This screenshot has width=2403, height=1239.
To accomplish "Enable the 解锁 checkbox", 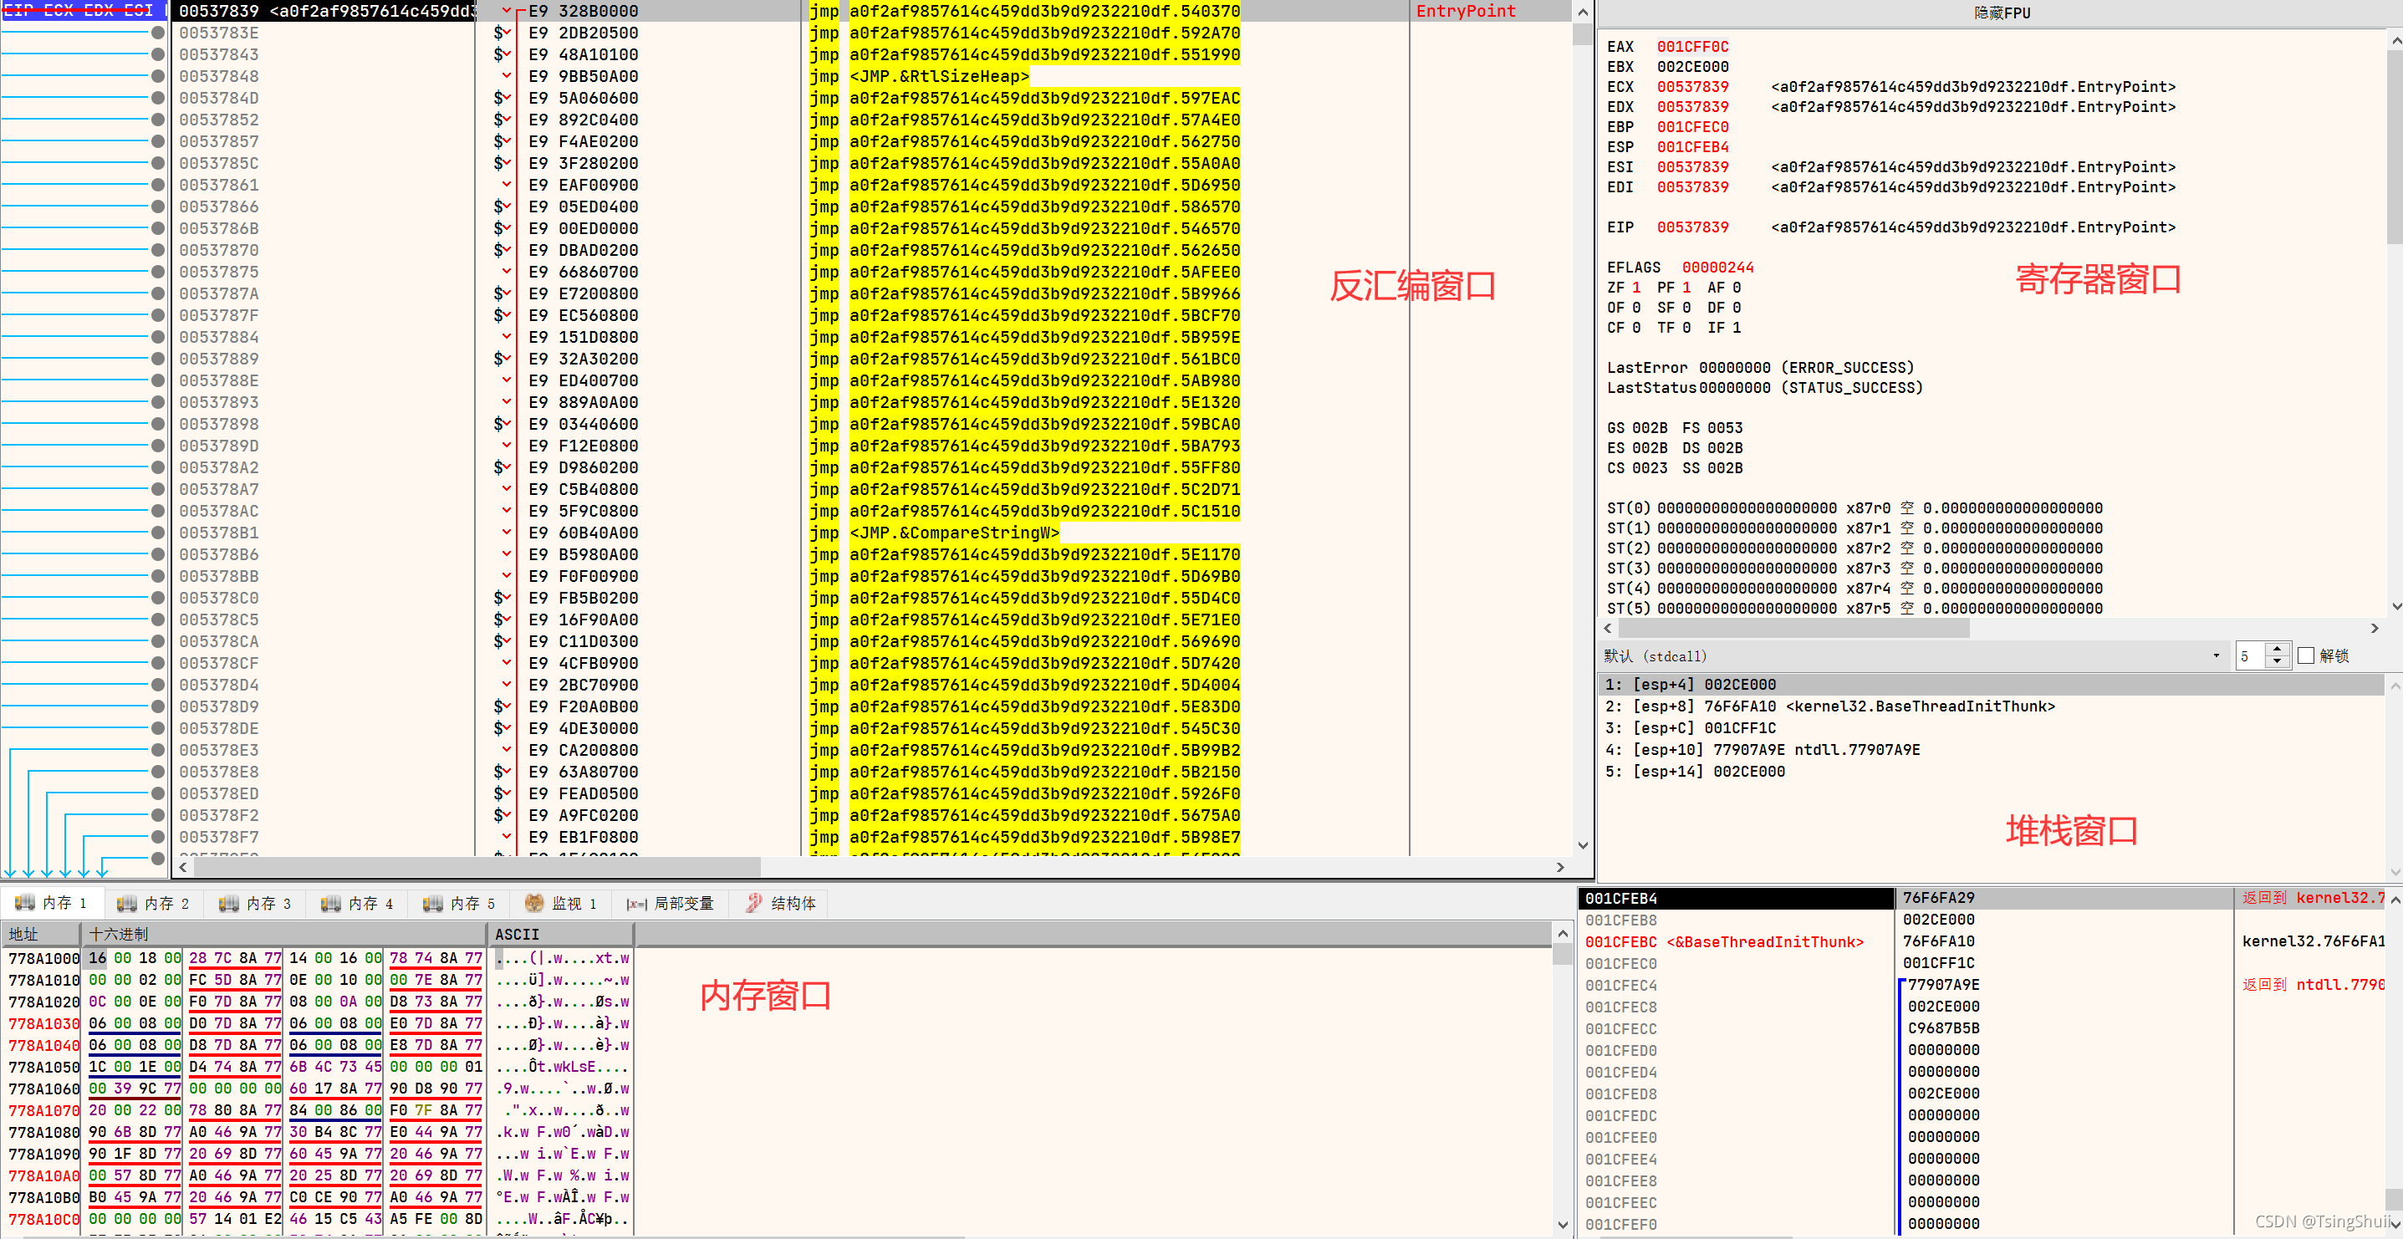I will click(2306, 656).
